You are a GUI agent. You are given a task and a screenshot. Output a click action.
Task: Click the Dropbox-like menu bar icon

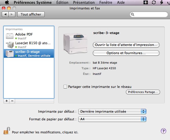pos(162,2)
